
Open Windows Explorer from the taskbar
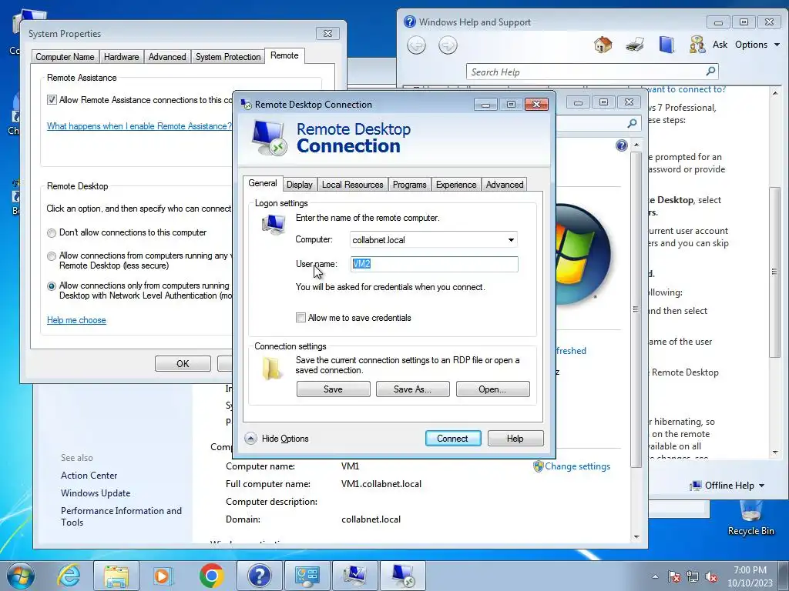tap(116, 576)
